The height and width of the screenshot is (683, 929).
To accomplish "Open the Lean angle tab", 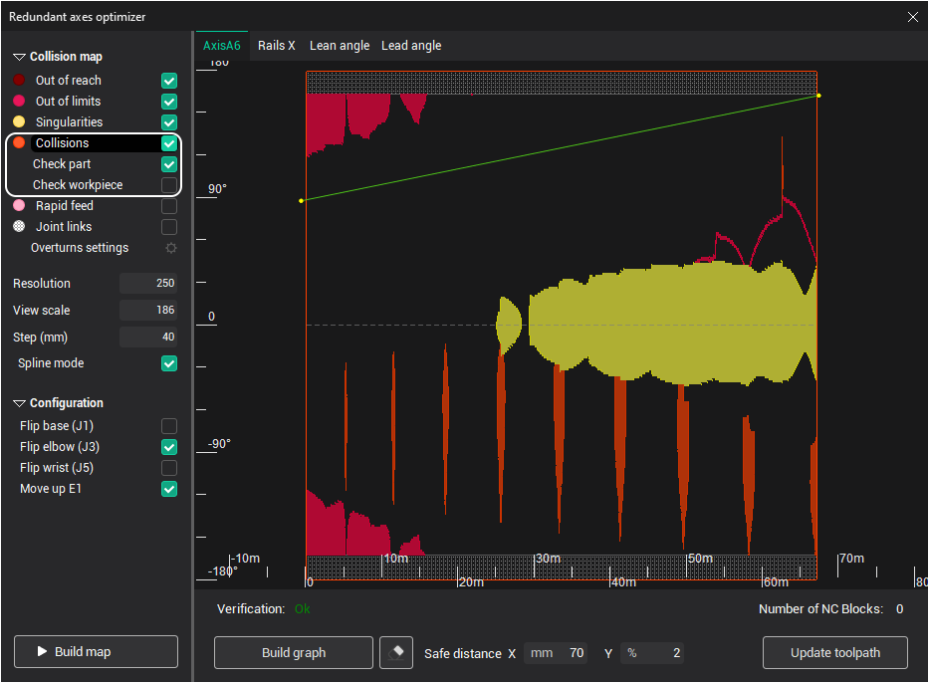I will point(340,46).
